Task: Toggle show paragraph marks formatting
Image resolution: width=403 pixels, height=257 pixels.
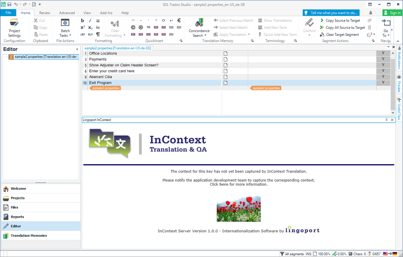Action: 97,34
